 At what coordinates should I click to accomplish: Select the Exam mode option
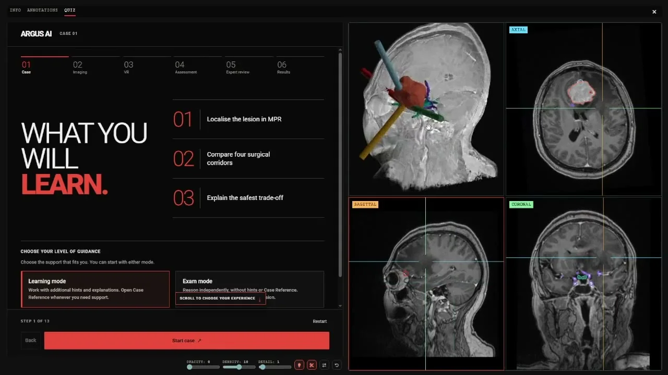249,289
